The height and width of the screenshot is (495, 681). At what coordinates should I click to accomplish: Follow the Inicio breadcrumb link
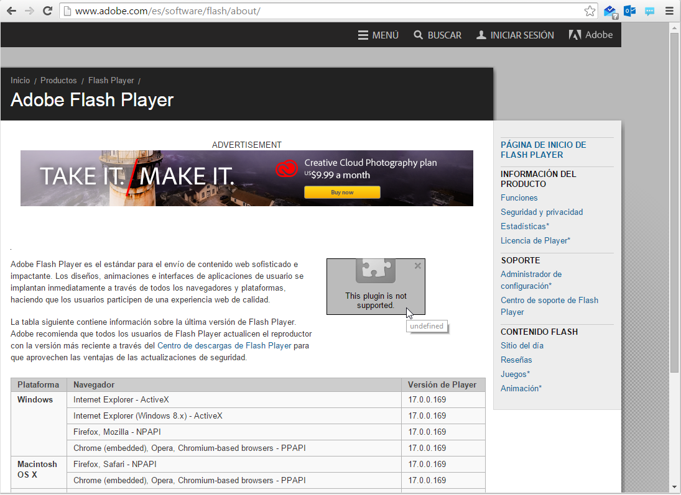(20, 80)
